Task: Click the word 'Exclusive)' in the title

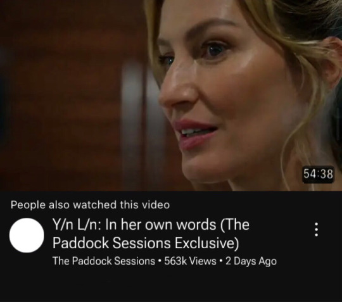Action: (207, 242)
